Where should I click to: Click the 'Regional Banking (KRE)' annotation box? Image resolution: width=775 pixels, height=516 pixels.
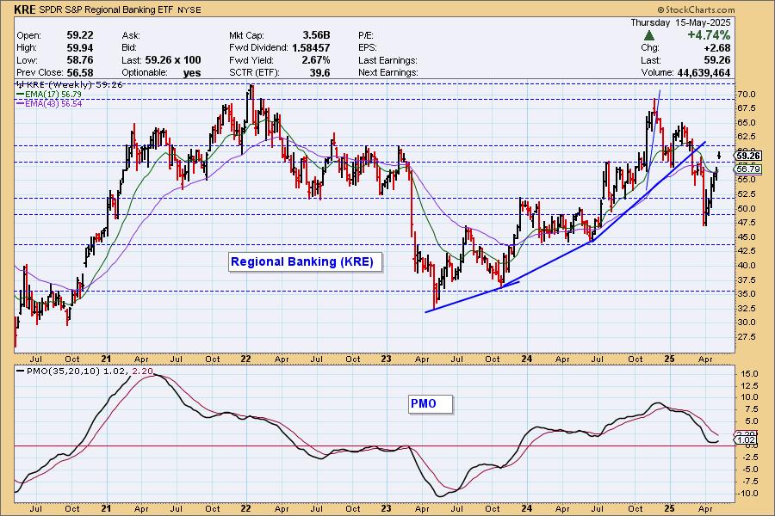click(x=306, y=261)
